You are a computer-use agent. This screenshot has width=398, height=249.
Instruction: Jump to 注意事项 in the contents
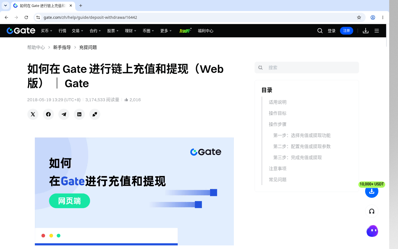coord(277,168)
